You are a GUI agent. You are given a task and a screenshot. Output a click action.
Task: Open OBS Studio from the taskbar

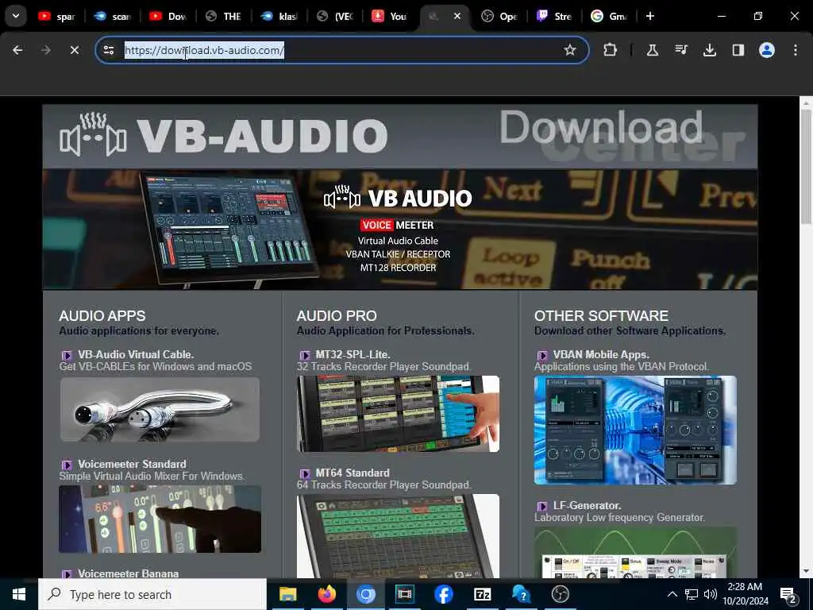560,594
